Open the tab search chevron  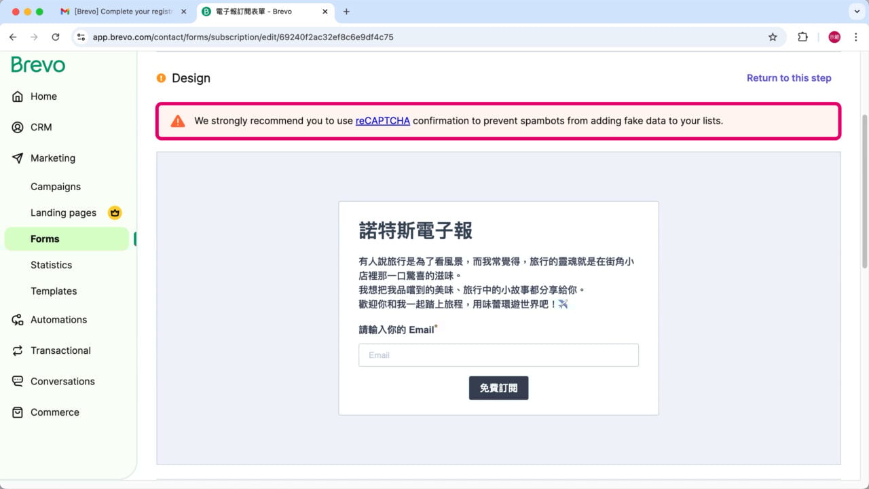857,12
